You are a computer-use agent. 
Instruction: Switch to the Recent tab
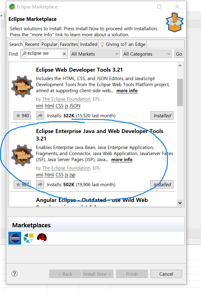[32, 44]
